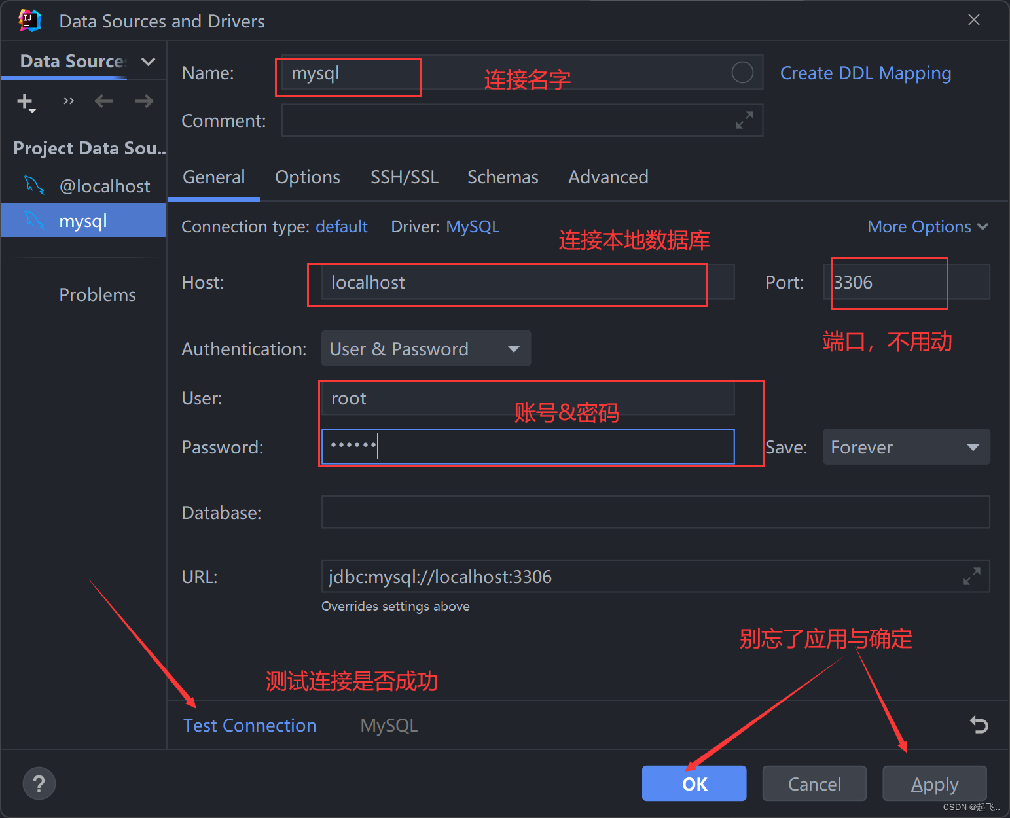Open the Data Sources dropdown chevron

tap(149, 62)
